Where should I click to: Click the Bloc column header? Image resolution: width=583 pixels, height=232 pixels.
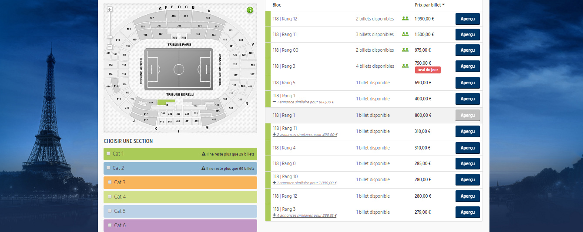[277, 5]
